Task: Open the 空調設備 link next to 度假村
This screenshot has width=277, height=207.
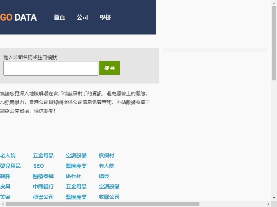Action: (76, 156)
